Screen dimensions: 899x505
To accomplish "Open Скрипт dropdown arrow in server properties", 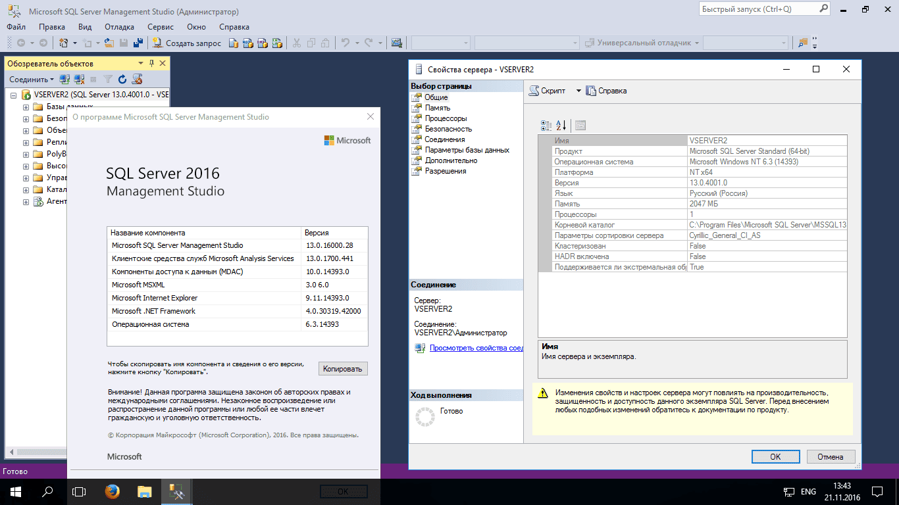I will pos(578,91).
